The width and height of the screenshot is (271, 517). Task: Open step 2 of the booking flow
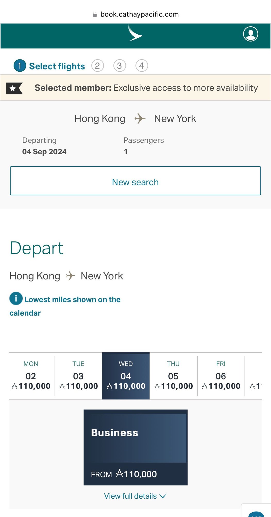coord(97,66)
